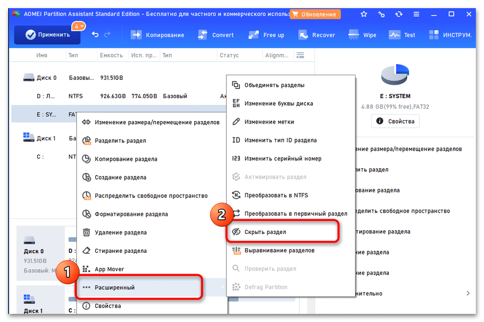Click the Имя column header
This screenshot has height=322, width=484.
point(42,55)
